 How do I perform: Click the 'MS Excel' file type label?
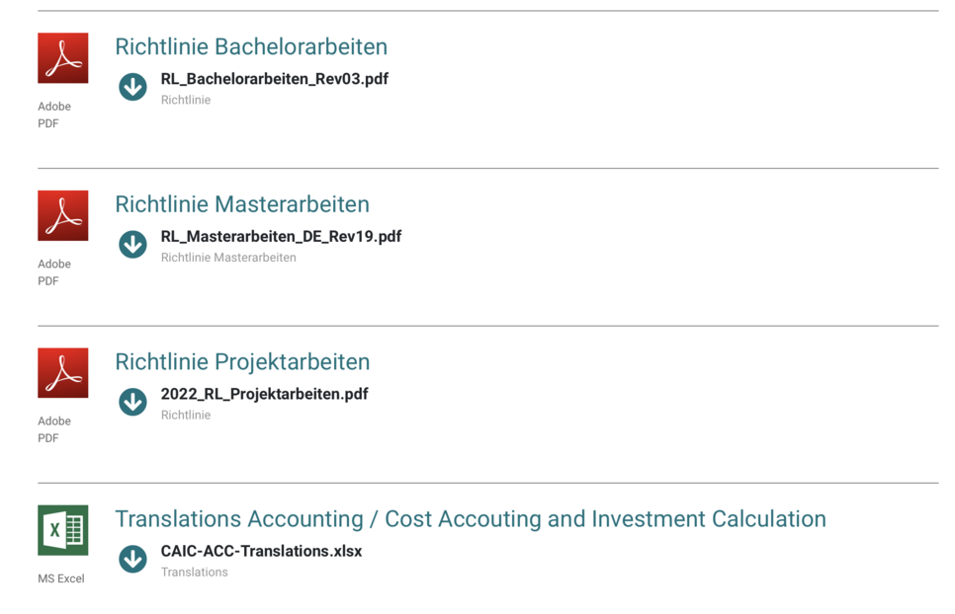tap(61, 578)
